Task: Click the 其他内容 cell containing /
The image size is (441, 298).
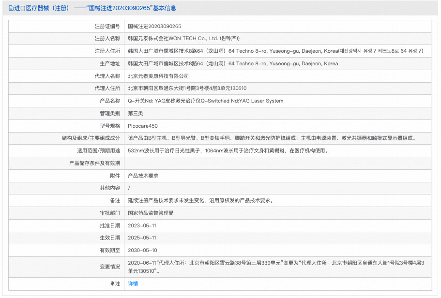Action: pos(128,188)
